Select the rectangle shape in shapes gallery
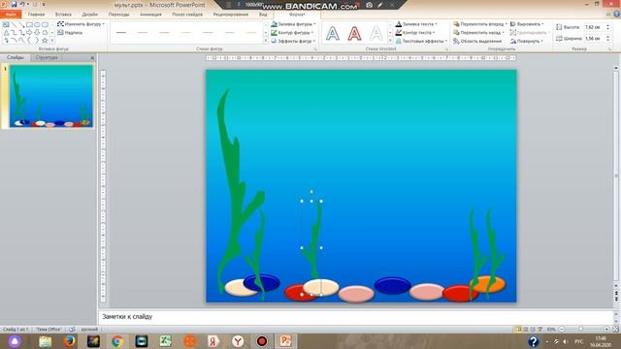 point(29,24)
